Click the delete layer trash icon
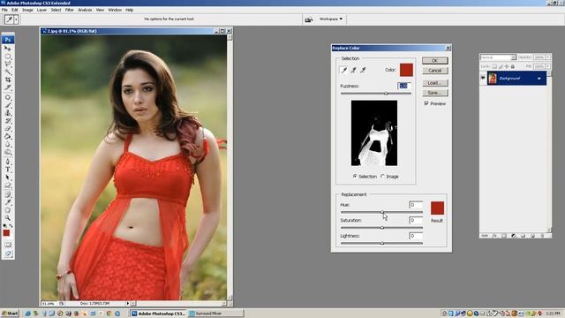Screen dimensions: 565x318 (x=542, y=236)
